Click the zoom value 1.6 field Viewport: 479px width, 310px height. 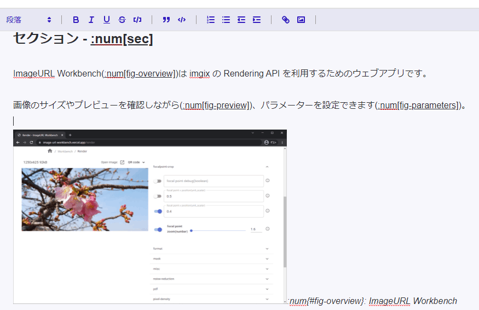click(256, 230)
